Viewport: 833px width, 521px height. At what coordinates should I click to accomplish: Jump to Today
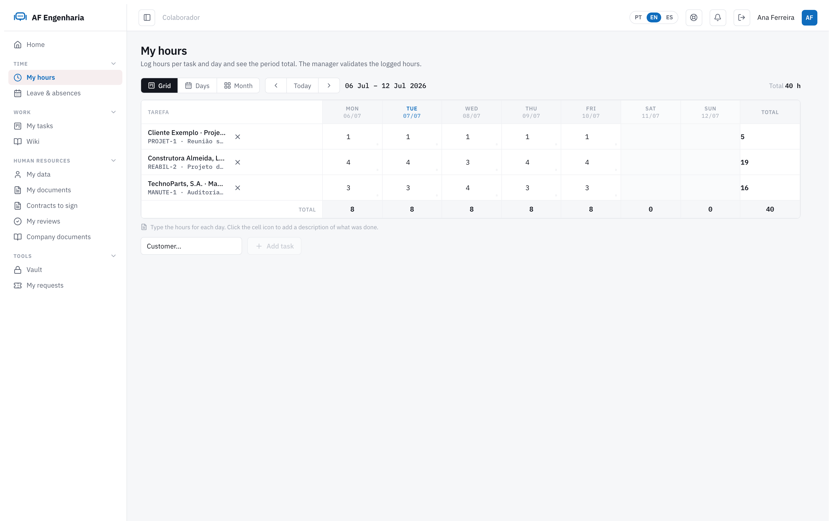point(302,86)
